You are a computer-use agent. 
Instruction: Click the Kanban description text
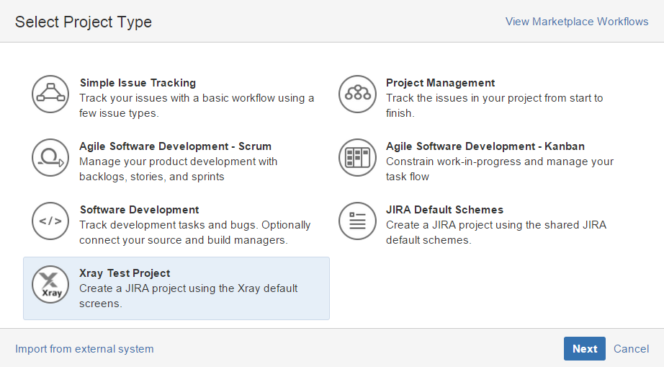tap(500, 169)
